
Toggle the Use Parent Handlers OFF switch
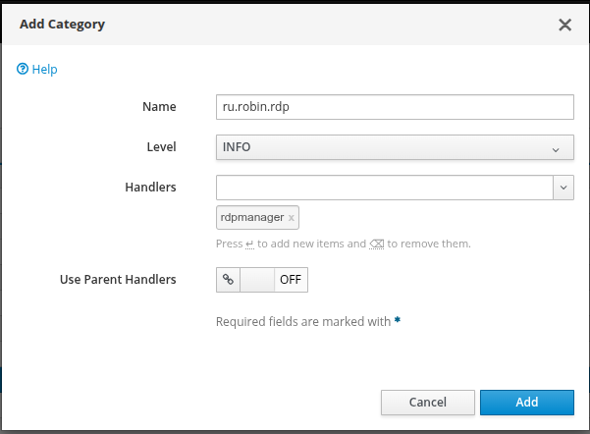point(274,280)
